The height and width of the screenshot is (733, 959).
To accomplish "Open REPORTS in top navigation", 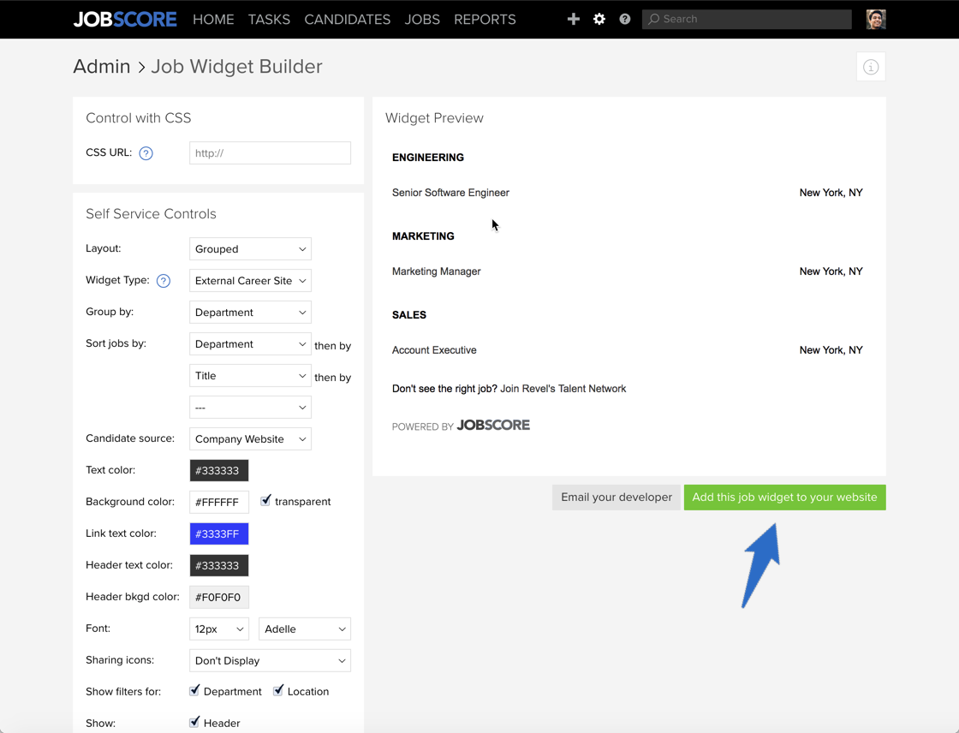I will point(485,20).
